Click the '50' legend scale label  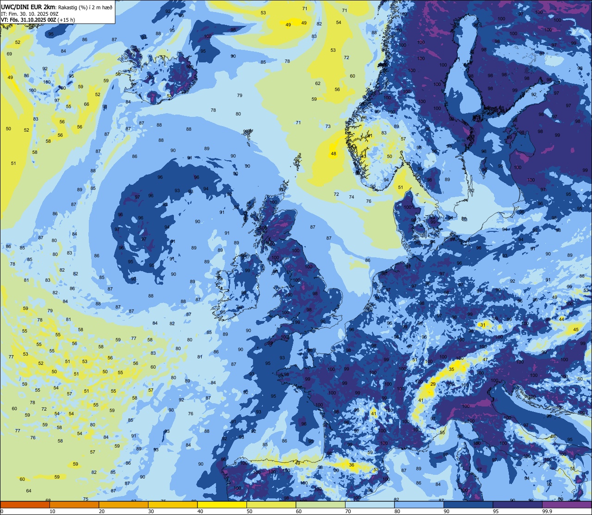[250, 511]
